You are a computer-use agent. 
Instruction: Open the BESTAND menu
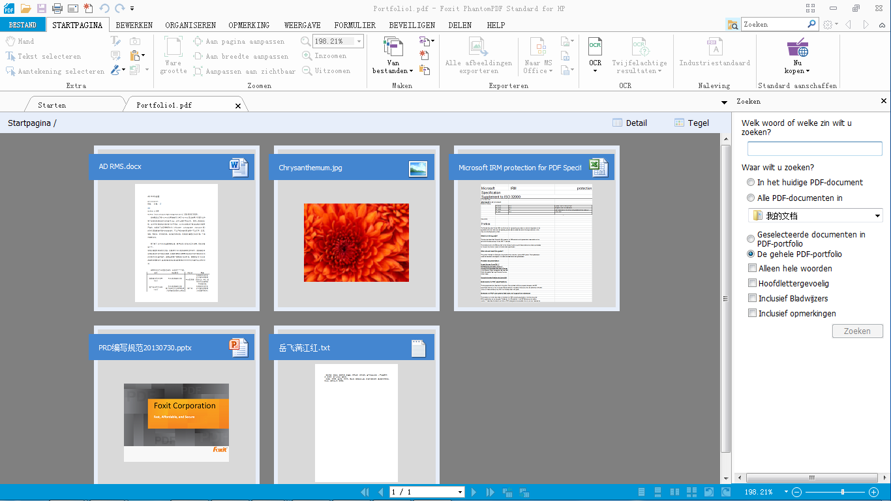pyautogui.click(x=23, y=25)
